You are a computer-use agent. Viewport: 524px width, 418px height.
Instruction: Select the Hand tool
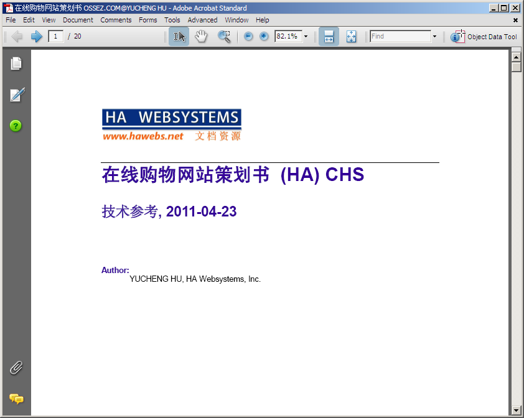(x=200, y=37)
